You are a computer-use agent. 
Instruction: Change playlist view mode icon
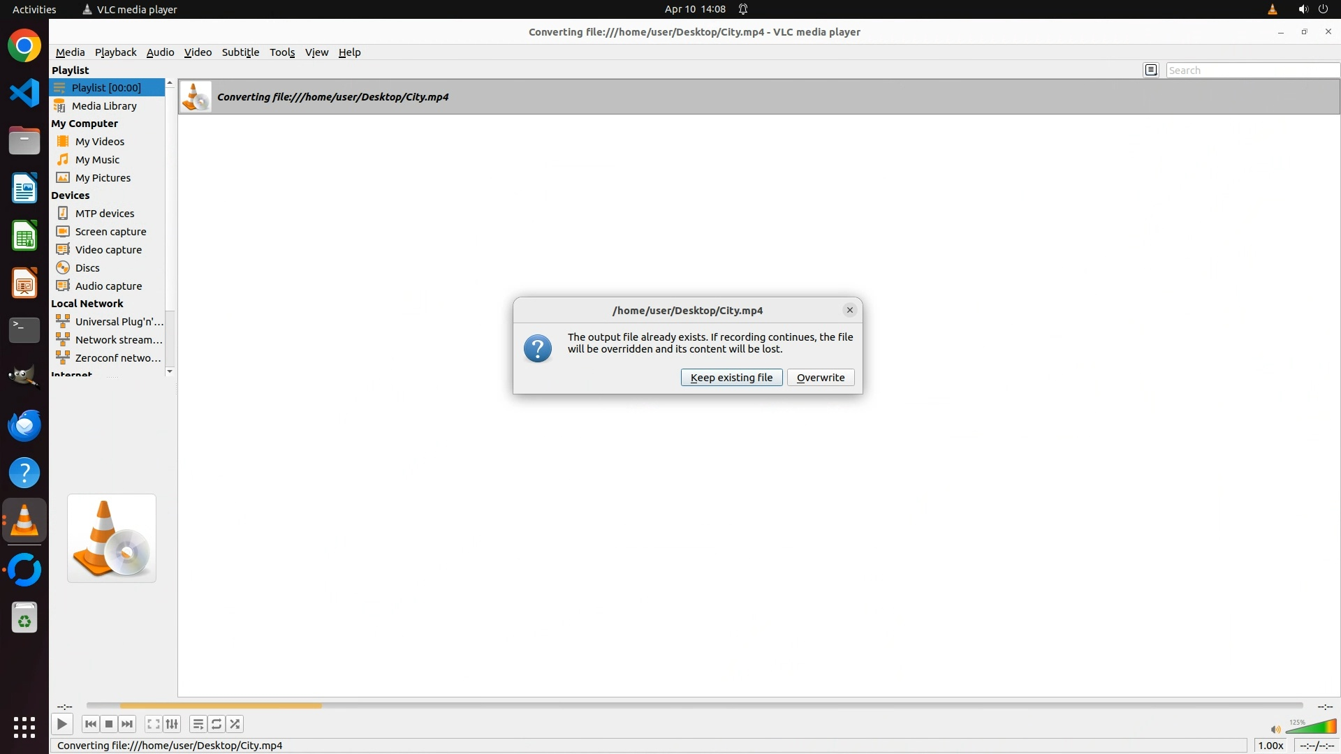click(1151, 70)
